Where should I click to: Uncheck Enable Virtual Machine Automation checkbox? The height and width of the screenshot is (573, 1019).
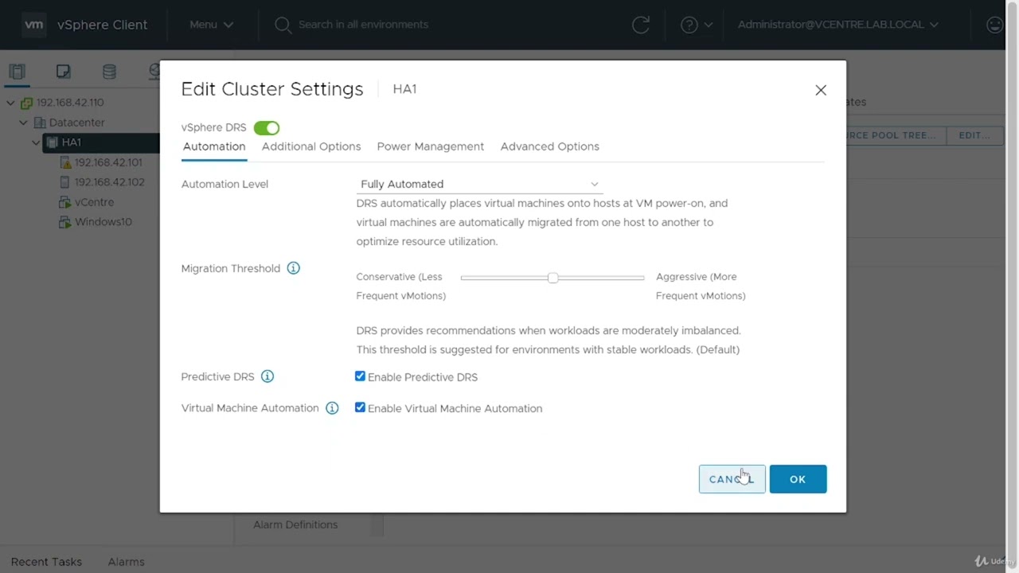coord(360,407)
